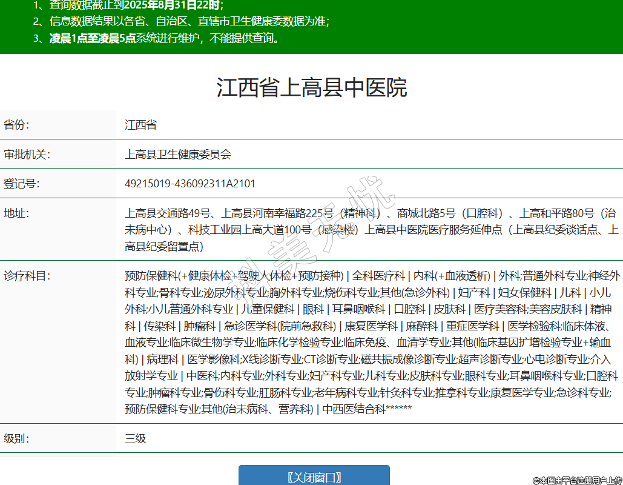623x485 pixels.
Task: Click 系统进行维护，不能提供查询 notice text
Action: [209, 39]
